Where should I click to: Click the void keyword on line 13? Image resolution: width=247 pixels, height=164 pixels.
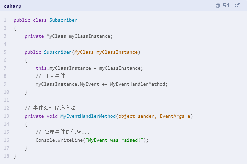(52, 116)
